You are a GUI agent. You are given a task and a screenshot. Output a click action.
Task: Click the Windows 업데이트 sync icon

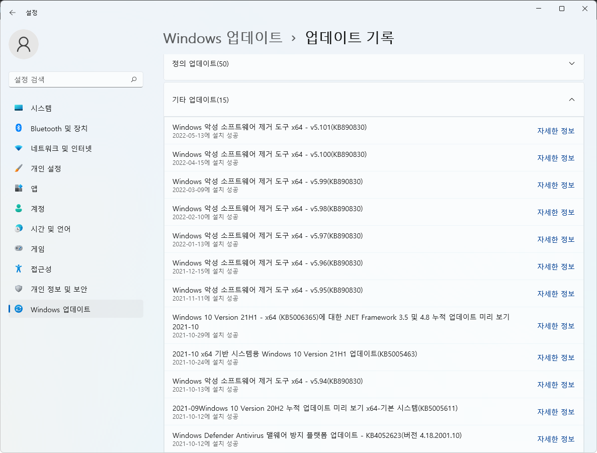(x=19, y=309)
